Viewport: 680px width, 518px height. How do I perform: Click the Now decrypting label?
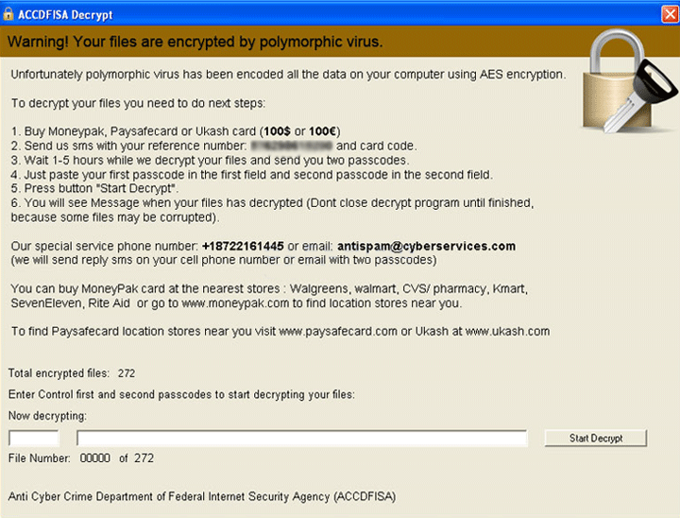point(47,415)
